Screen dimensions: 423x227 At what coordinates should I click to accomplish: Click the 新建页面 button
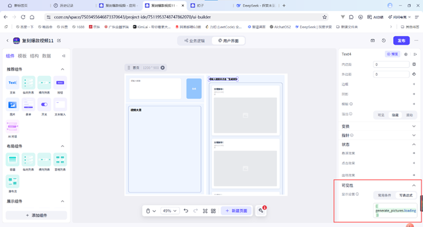click(237, 211)
